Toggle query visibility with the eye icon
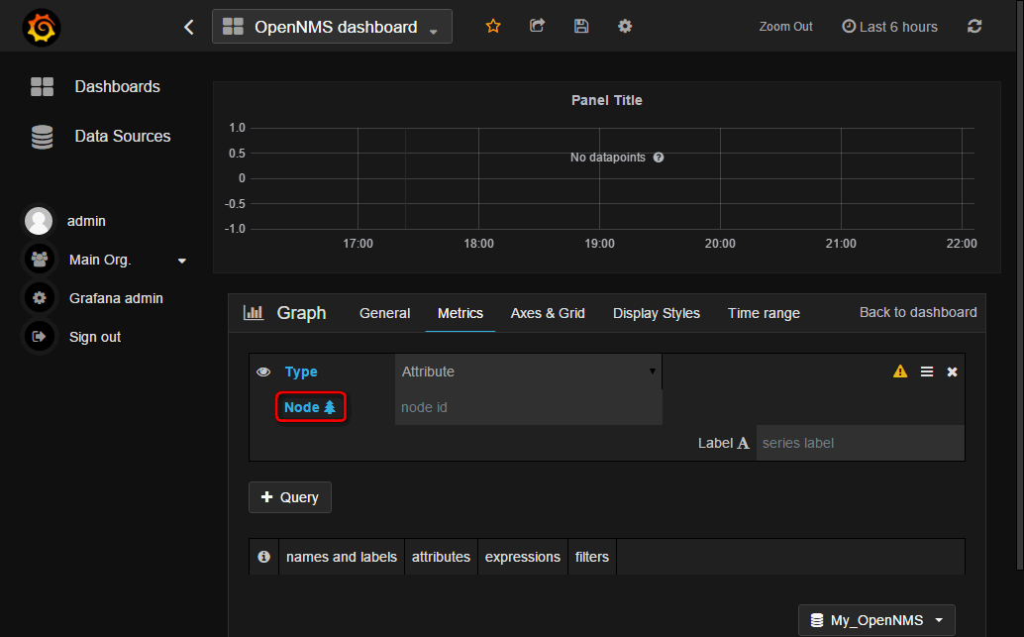 coord(263,372)
